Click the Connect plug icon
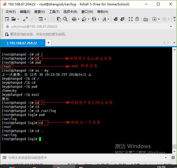The image size is (177, 168). [25, 19]
